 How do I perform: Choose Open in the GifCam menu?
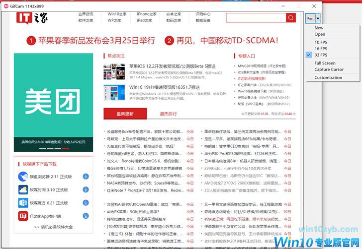tap(320, 34)
